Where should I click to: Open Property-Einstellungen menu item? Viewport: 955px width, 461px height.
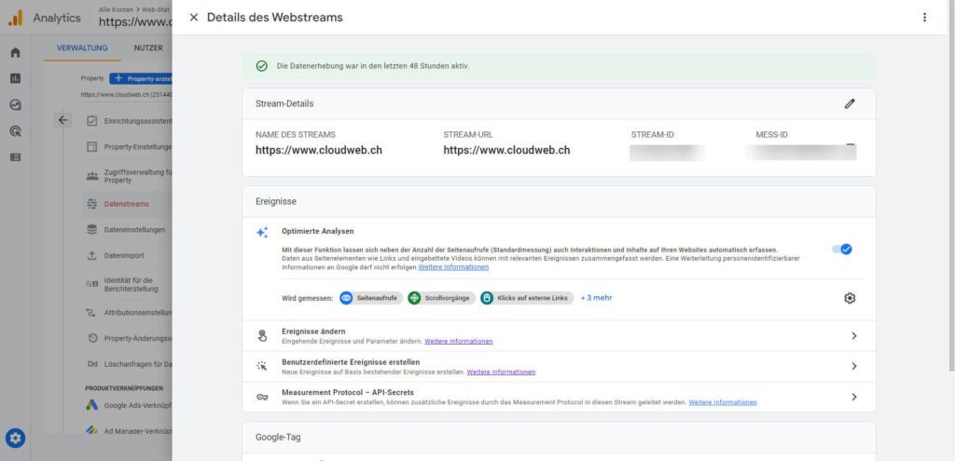[x=128, y=146]
